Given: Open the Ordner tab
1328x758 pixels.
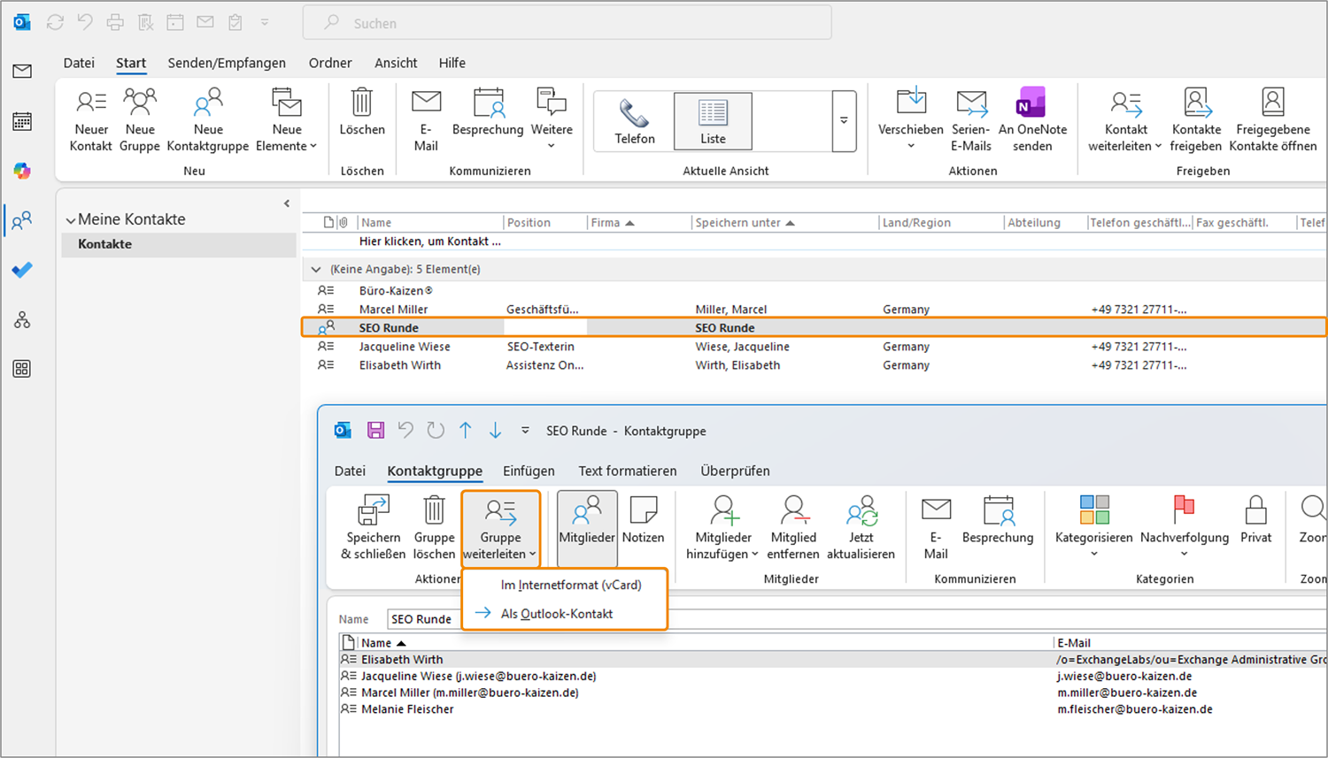Looking at the screenshot, I should pyautogui.click(x=330, y=63).
